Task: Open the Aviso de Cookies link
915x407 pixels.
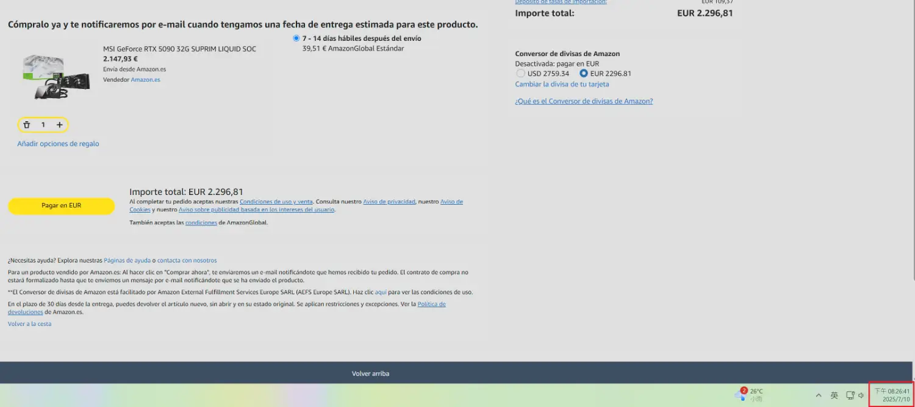Action: 451,202
